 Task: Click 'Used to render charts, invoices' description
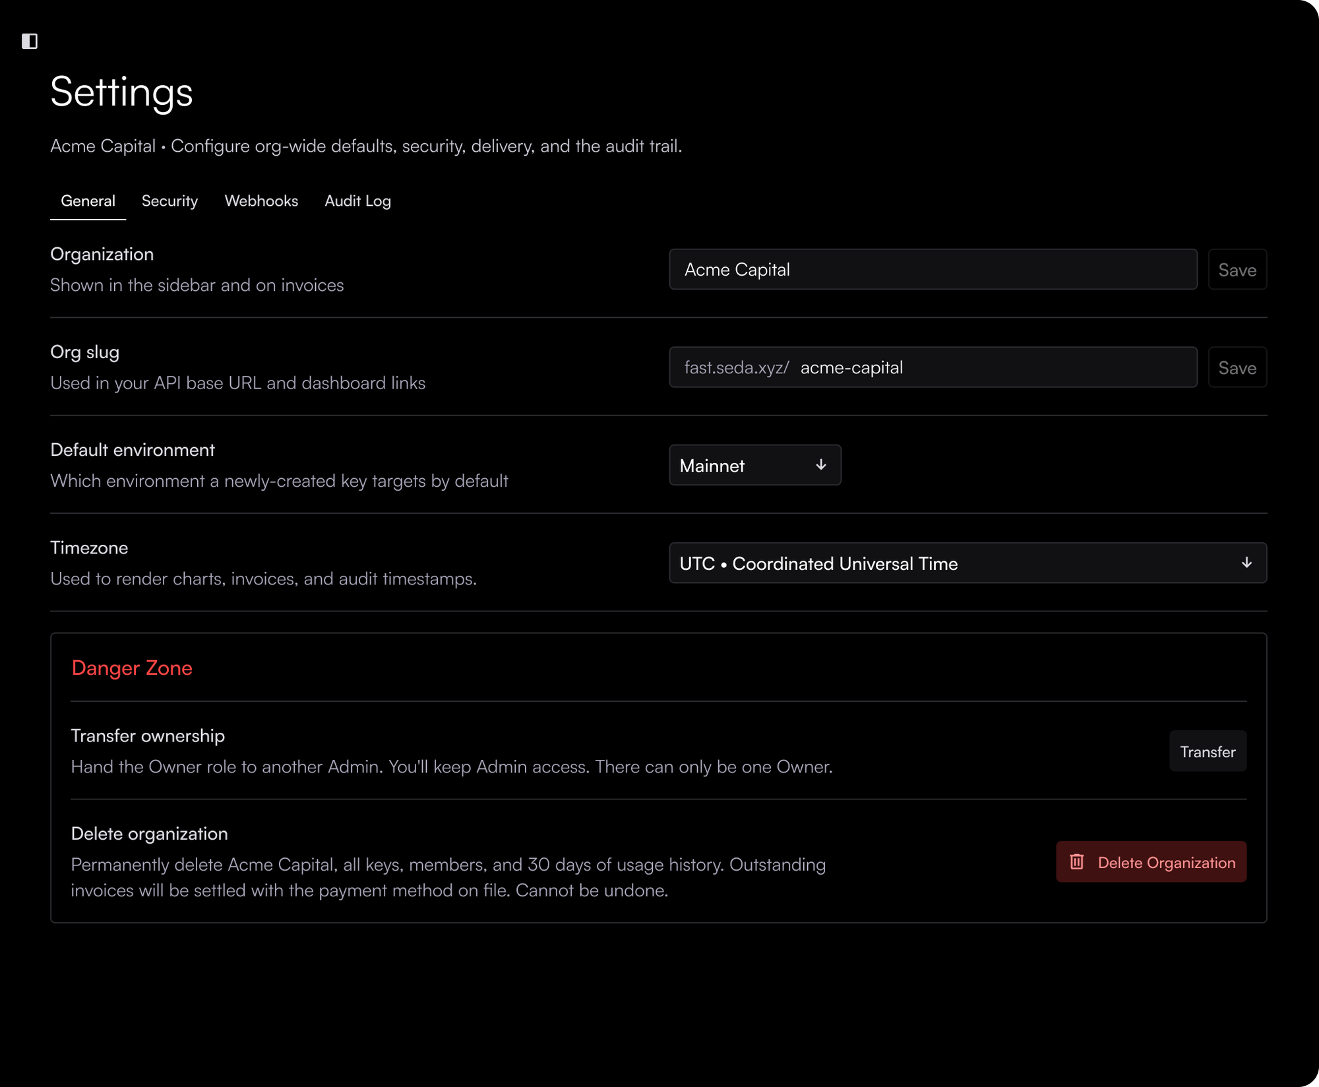click(x=263, y=578)
